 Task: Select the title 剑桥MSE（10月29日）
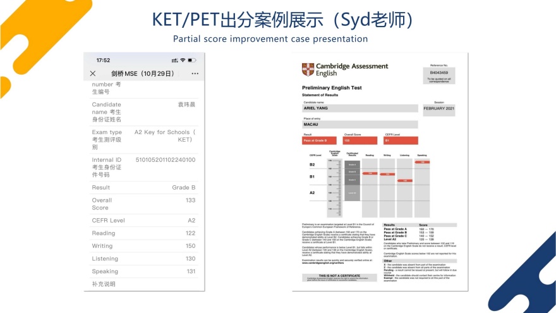[x=143, y=73]
